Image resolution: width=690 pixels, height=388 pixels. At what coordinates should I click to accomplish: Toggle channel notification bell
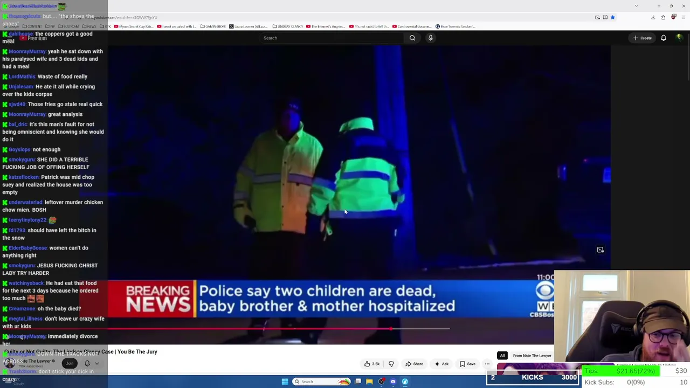click(87, 363)
